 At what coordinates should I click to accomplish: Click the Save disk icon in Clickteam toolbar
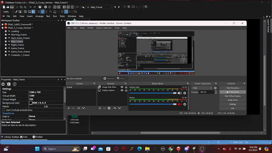coord(12,7)
